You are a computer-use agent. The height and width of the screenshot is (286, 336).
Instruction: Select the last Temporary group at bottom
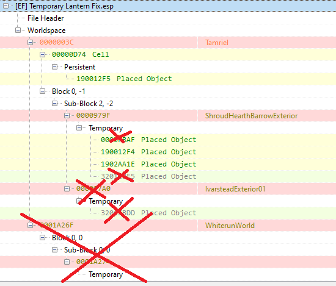click(x=106, y=274)
